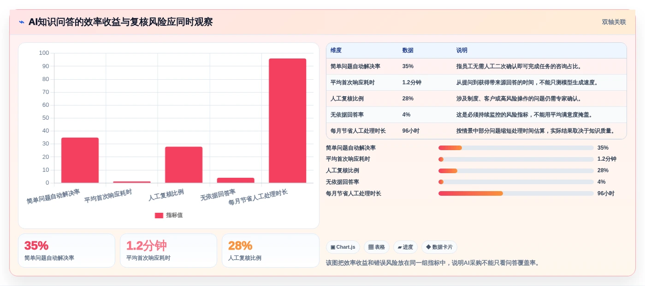This screenshot has width=645, height=286.
Task: Click x-axis label 每月节省人工处理时长 under chart
Action: (x=258, y=198)
